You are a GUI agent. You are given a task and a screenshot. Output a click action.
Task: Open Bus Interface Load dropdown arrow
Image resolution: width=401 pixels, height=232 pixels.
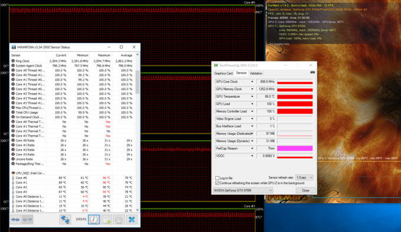tap(252, 126)
